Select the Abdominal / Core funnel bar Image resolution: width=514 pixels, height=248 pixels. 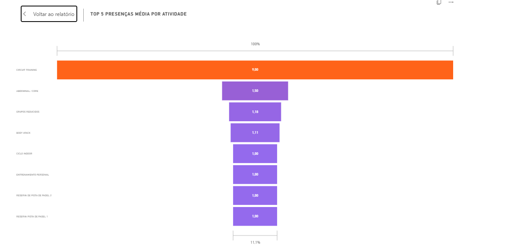[x=255, y=91]
